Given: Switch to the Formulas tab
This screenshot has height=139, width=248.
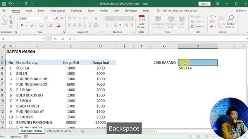Looking at the screenshot, I should [77, 10].
